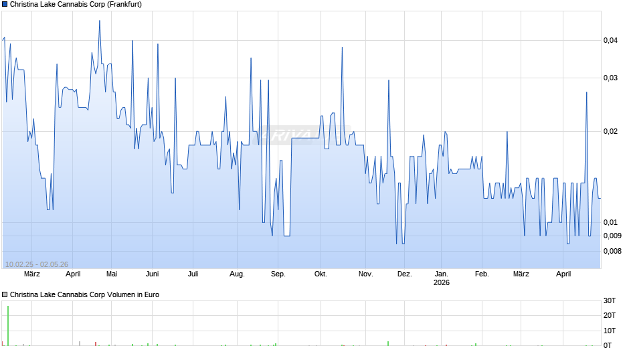Click the gray legend square beside Volumen in Euro
Viewport: 629px width, 352px height.
[x=5, y=294]
